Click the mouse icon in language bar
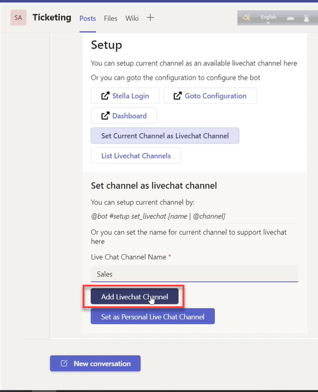 point(307,18)
